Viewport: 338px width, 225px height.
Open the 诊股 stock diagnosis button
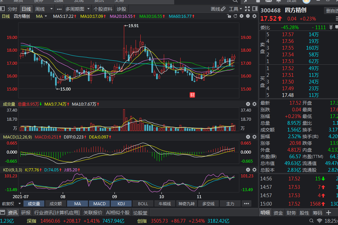(x=122, y=9)
